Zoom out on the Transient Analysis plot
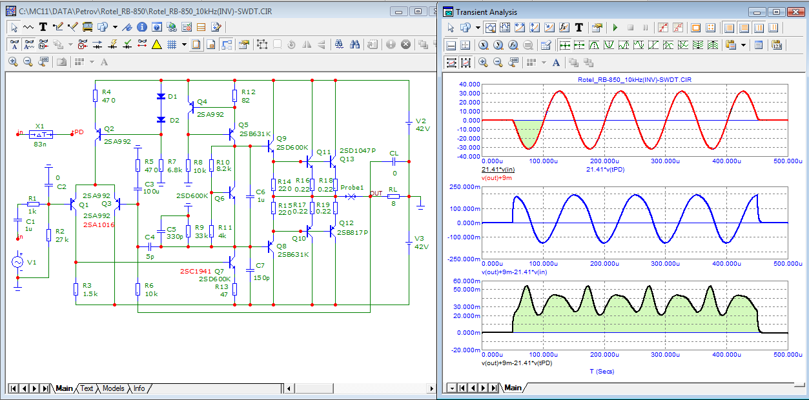This screenshot has width=809, height=400. click(x=498, y=63)
